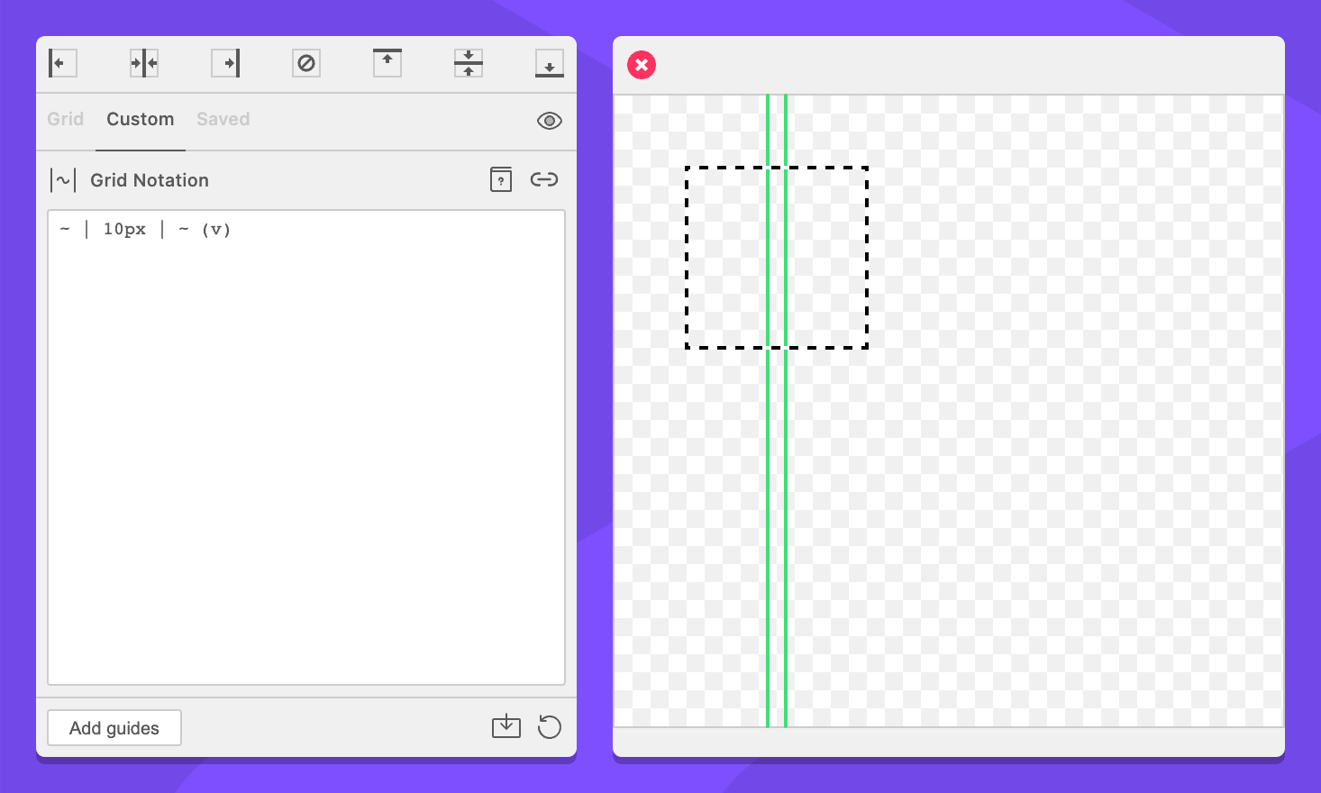Viewport: 1321px width, 793px height.
Task: Select the Custom tab
Action: tap(140, 119)
